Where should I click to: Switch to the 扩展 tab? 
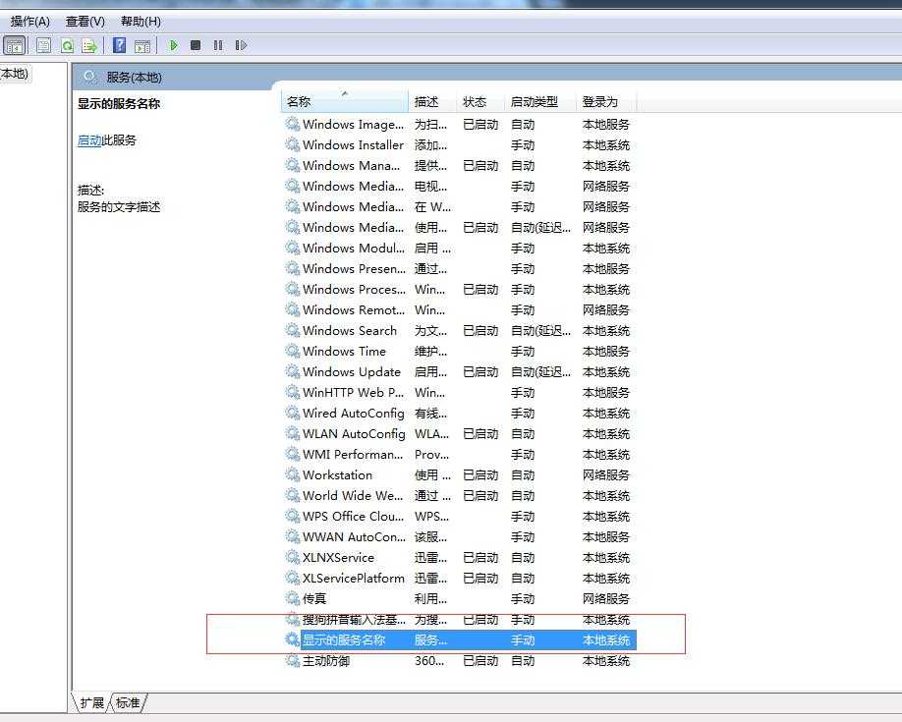pos(91,702)
